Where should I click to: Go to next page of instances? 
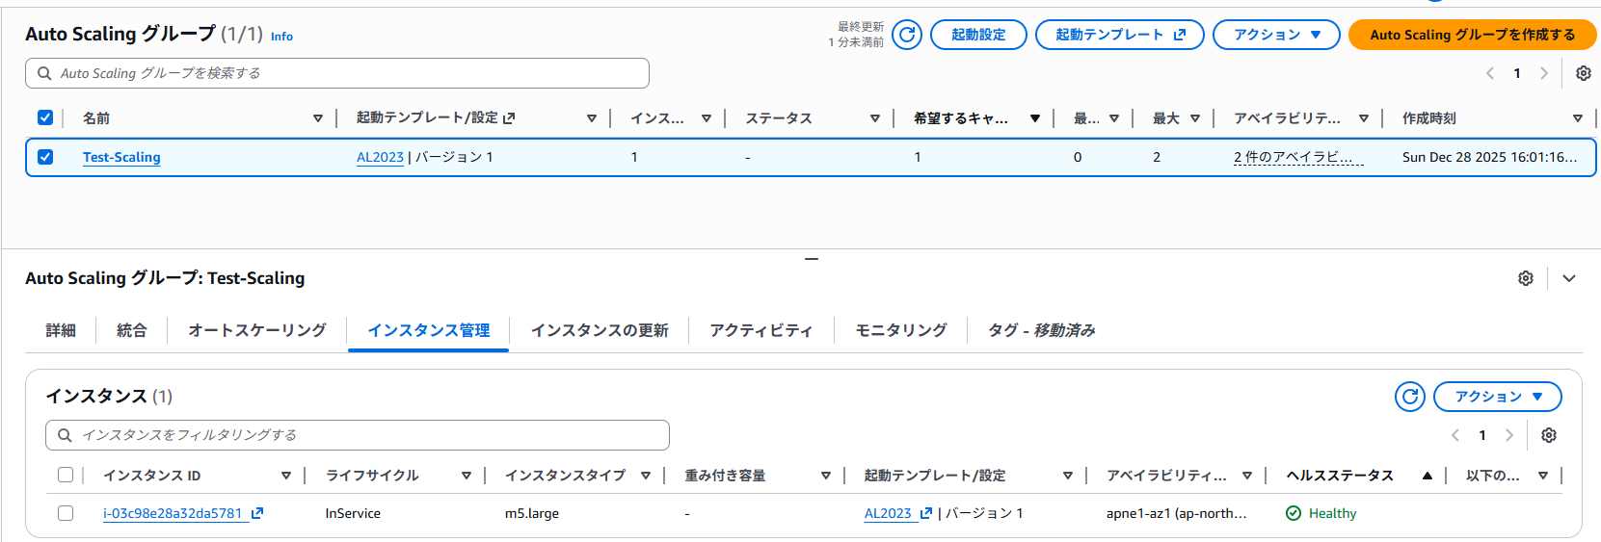tap(1509, 435)
